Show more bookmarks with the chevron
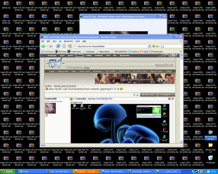The width and height of the screenshot is (218, 174). [181, 52]
